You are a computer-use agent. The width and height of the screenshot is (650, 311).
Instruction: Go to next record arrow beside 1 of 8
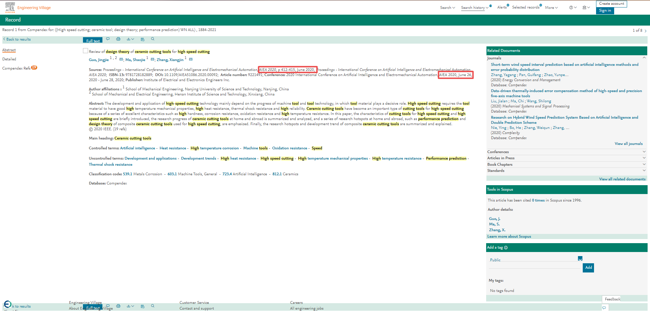coord(645,31)
